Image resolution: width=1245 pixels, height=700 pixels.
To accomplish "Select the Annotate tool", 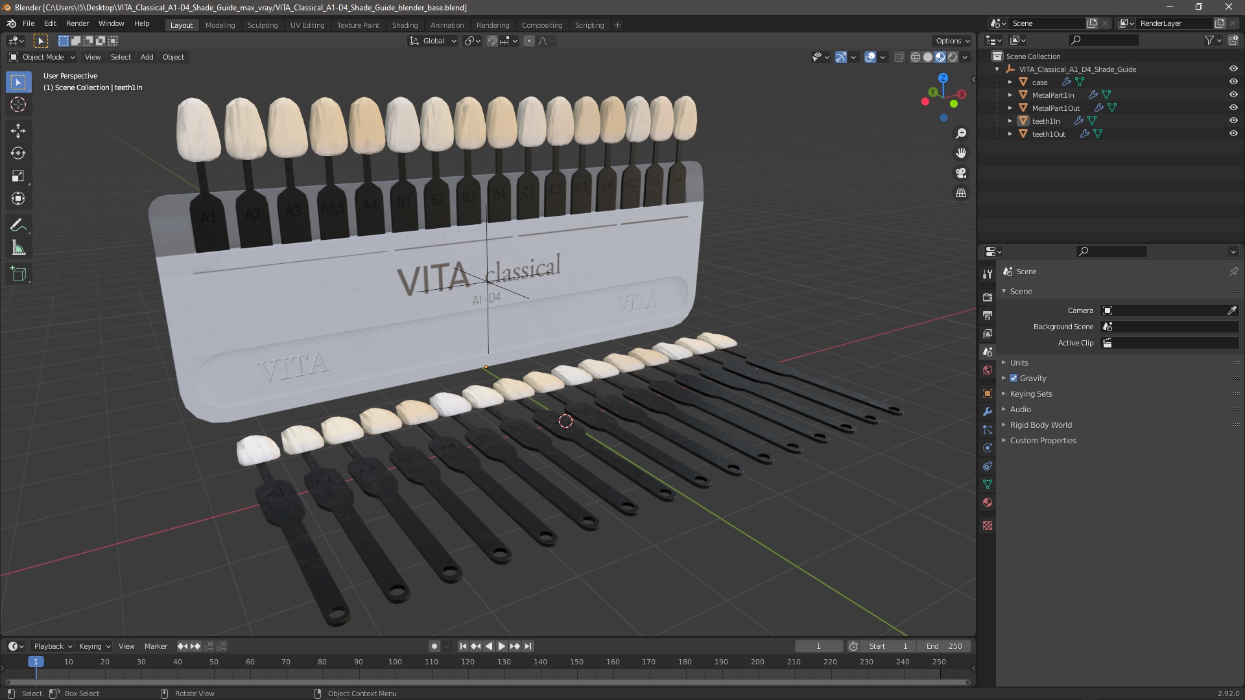I will pyautogui.click(x=18, y=226).
